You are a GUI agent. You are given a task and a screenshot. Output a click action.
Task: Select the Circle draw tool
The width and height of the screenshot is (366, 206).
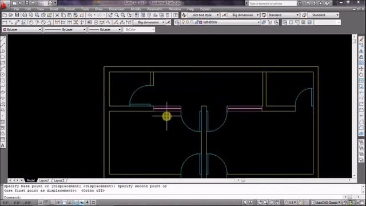[x=3, y=74]
